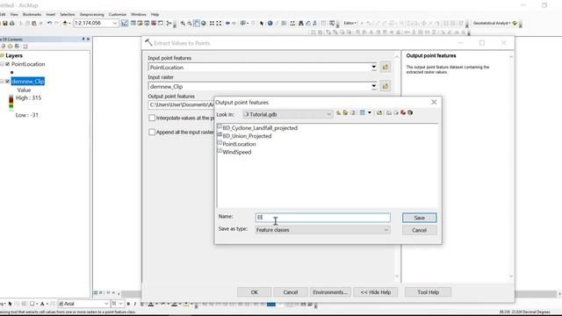Enable Append all input raster attributes
Image resolution: width=562 pixels, height=316 pixels.
point(152,133)
